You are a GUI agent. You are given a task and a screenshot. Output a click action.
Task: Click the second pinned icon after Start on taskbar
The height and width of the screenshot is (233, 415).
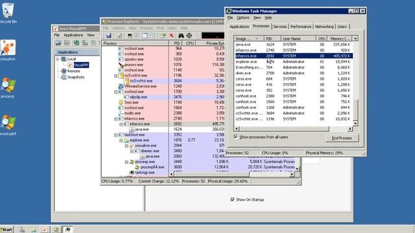33,230
